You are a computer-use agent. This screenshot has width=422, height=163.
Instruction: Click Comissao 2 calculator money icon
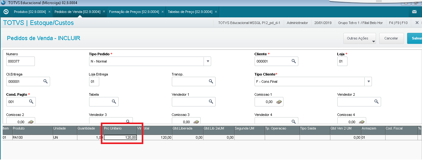click(30, 122)
